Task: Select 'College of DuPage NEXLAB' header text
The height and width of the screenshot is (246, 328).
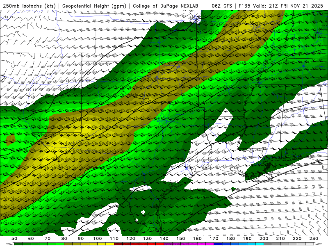Action: click(x=166, y=6)
